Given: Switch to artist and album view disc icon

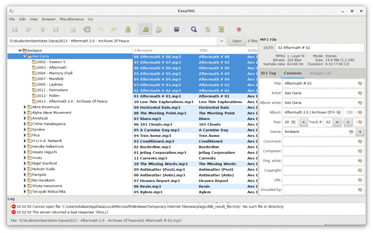Looking at the screenshot, I should [x=159, y=29].
